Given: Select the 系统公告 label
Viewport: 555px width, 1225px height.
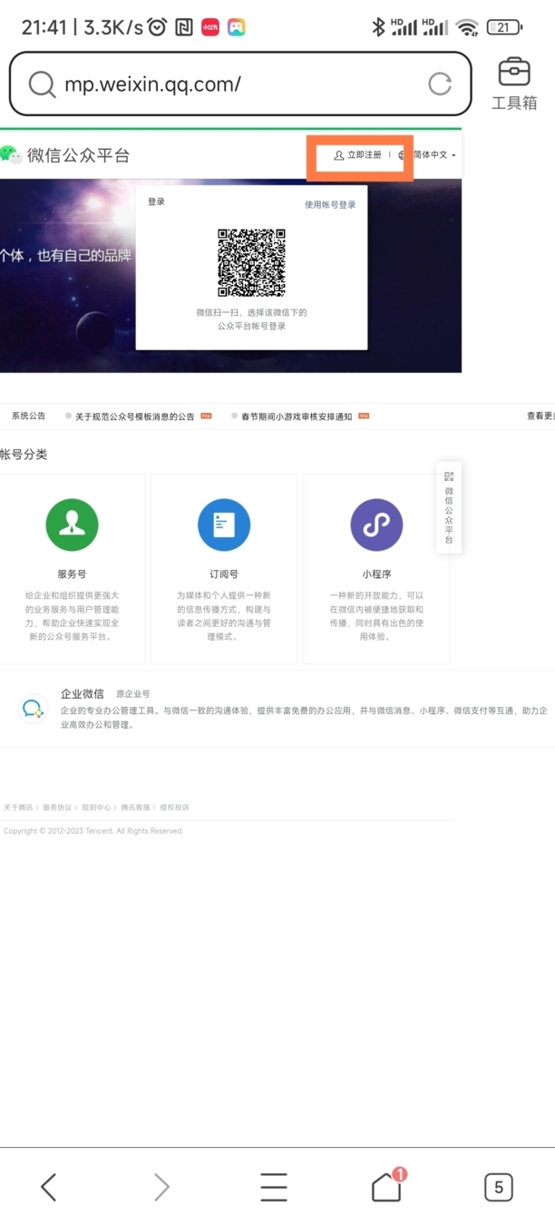Looking at the screenshot, I should coord(28,416).
